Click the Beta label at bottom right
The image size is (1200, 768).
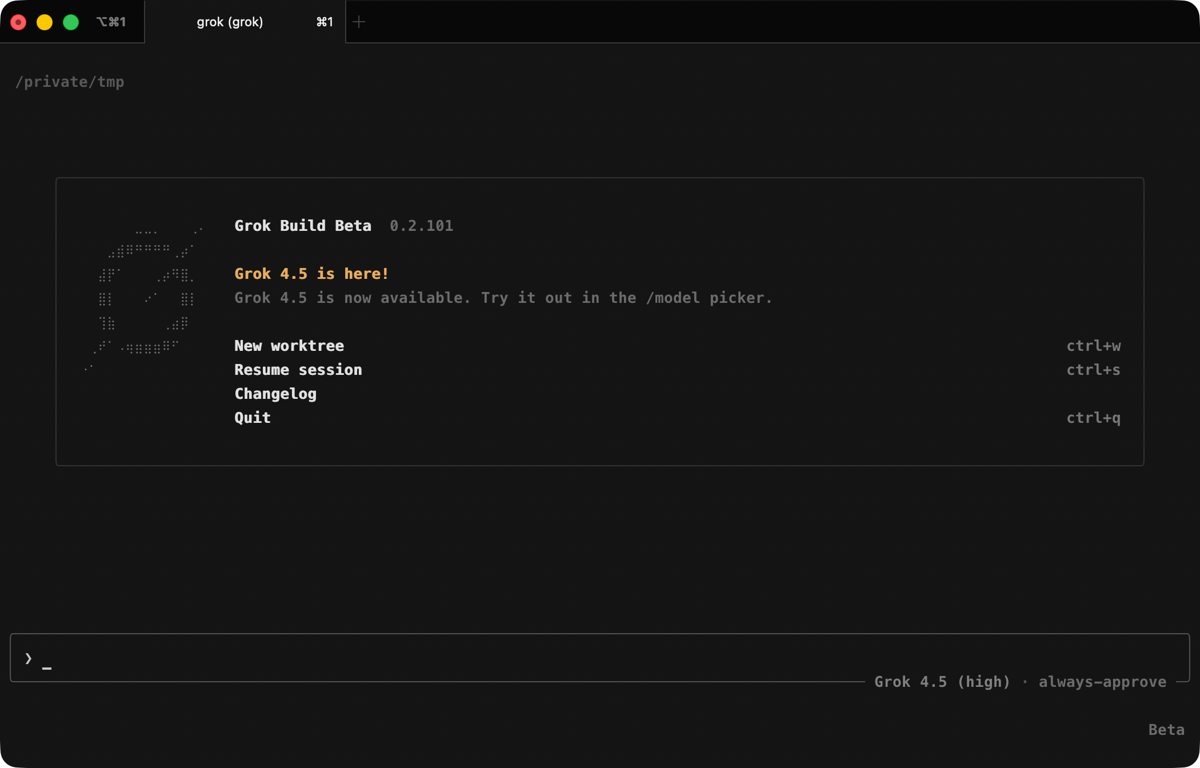coord(1166,730)
